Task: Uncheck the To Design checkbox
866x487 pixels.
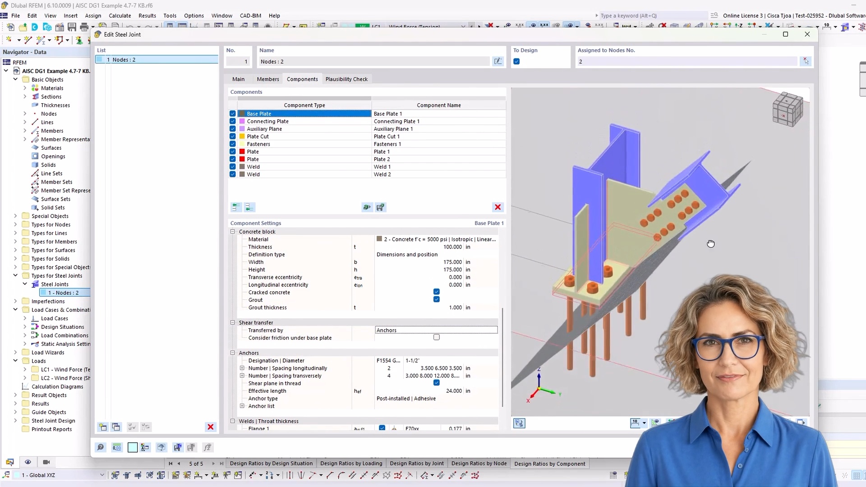Action: [x=516, y=61]
